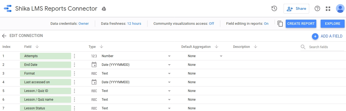This screenshot has height=111, width=346.
Task: Click None aggregation in Format row
Action: coord(192,73)
